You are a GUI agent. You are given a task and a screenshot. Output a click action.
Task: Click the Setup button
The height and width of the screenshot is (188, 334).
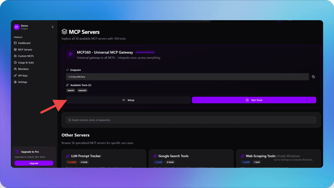pyautogui.click(x=128, y=100)
